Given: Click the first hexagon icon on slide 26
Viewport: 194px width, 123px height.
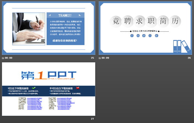Looking at the screenshot, I should 132,36.
